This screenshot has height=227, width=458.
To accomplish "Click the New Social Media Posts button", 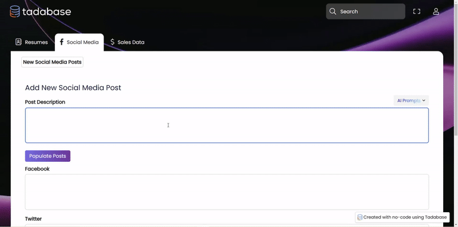I will tap(52, 62).
